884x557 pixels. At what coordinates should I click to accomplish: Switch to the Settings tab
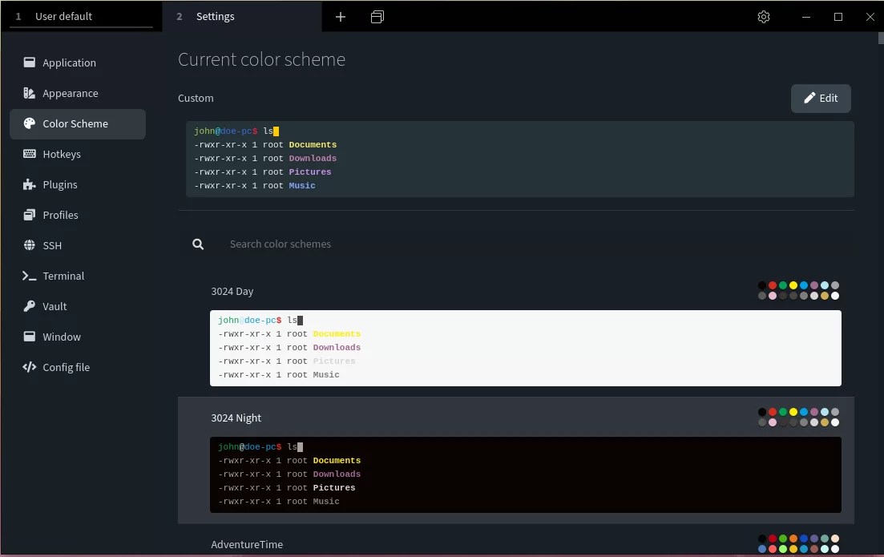(242, 16)
